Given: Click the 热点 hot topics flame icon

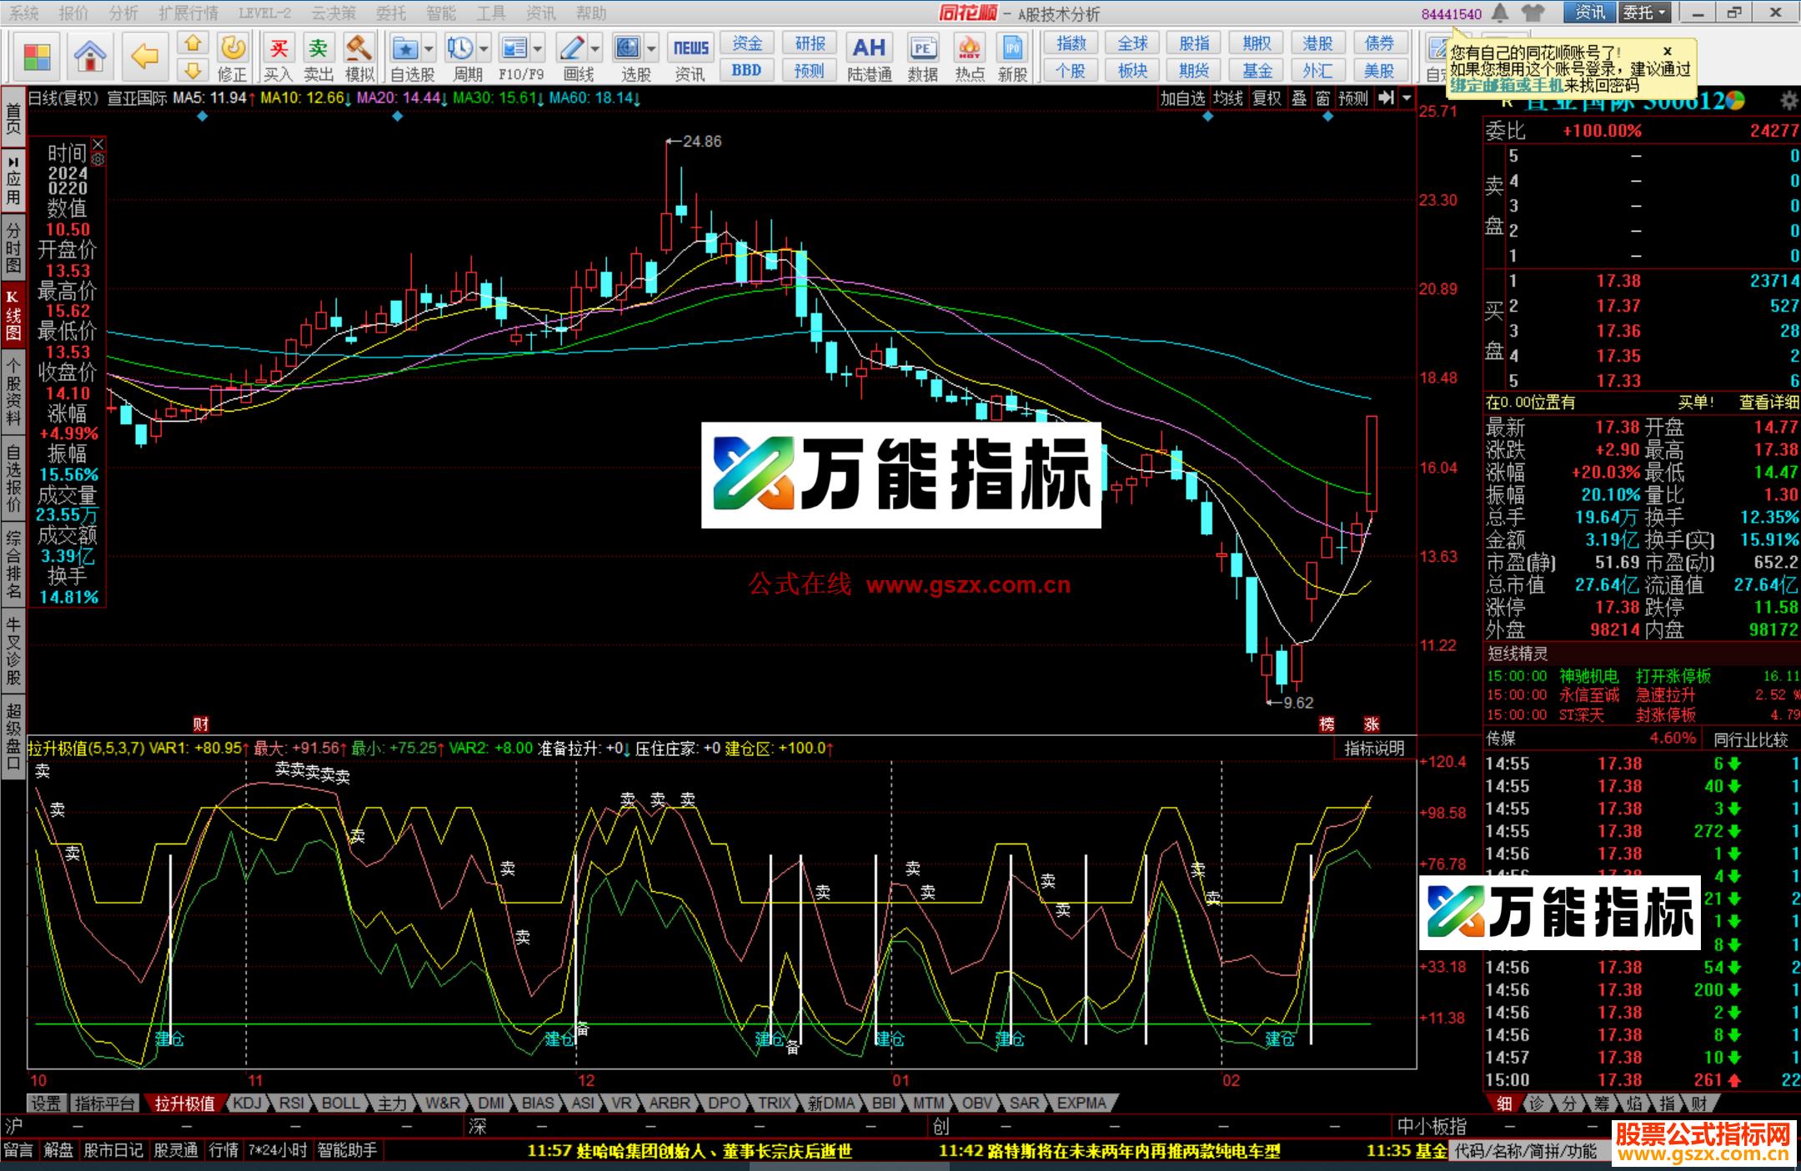Looking at the screenshot, I should pyautogui.click(x=969, y=49).
